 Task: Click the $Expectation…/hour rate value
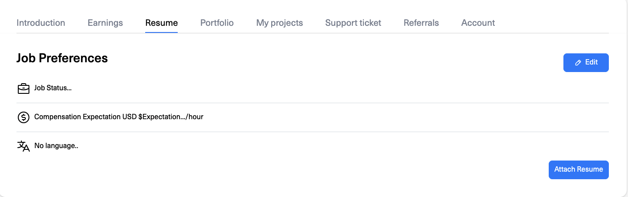[x=171, y=117]
